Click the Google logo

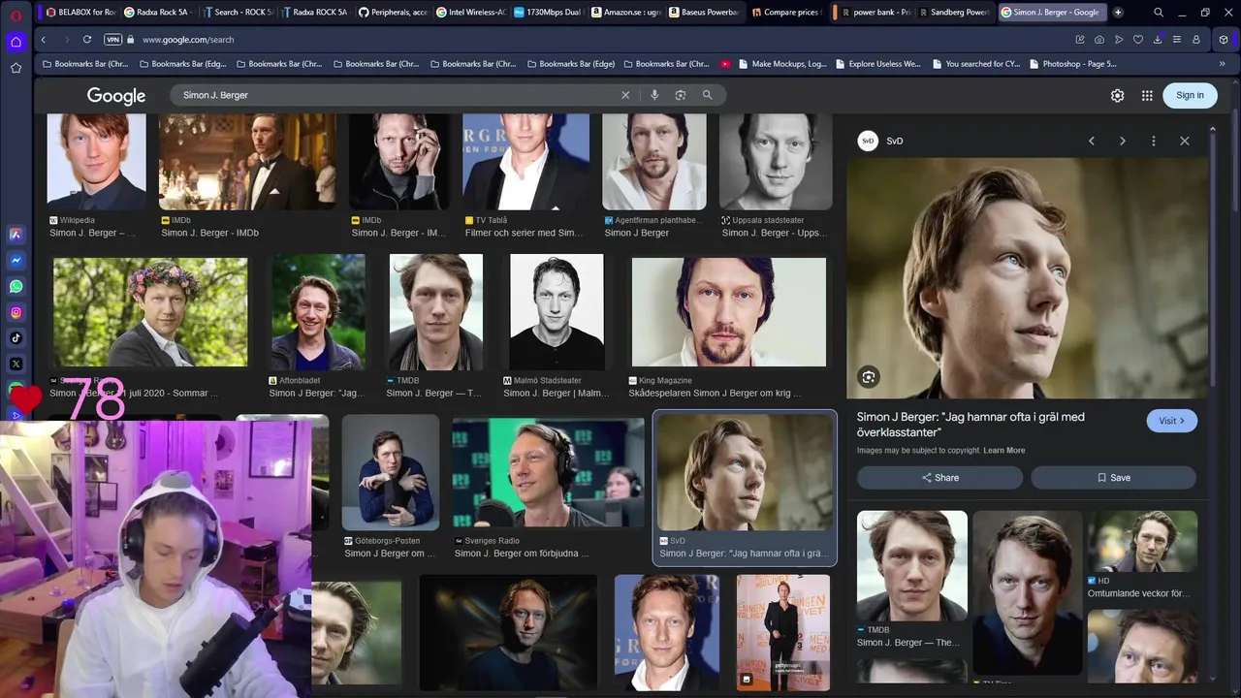point(116,95)
